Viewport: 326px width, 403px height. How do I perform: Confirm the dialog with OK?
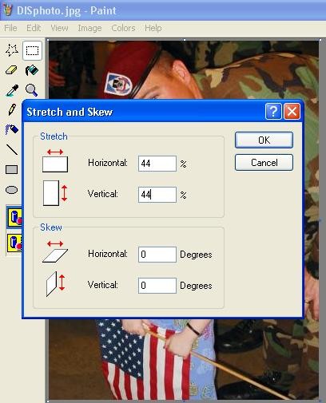pyautogui.click(x=264, y=140)
